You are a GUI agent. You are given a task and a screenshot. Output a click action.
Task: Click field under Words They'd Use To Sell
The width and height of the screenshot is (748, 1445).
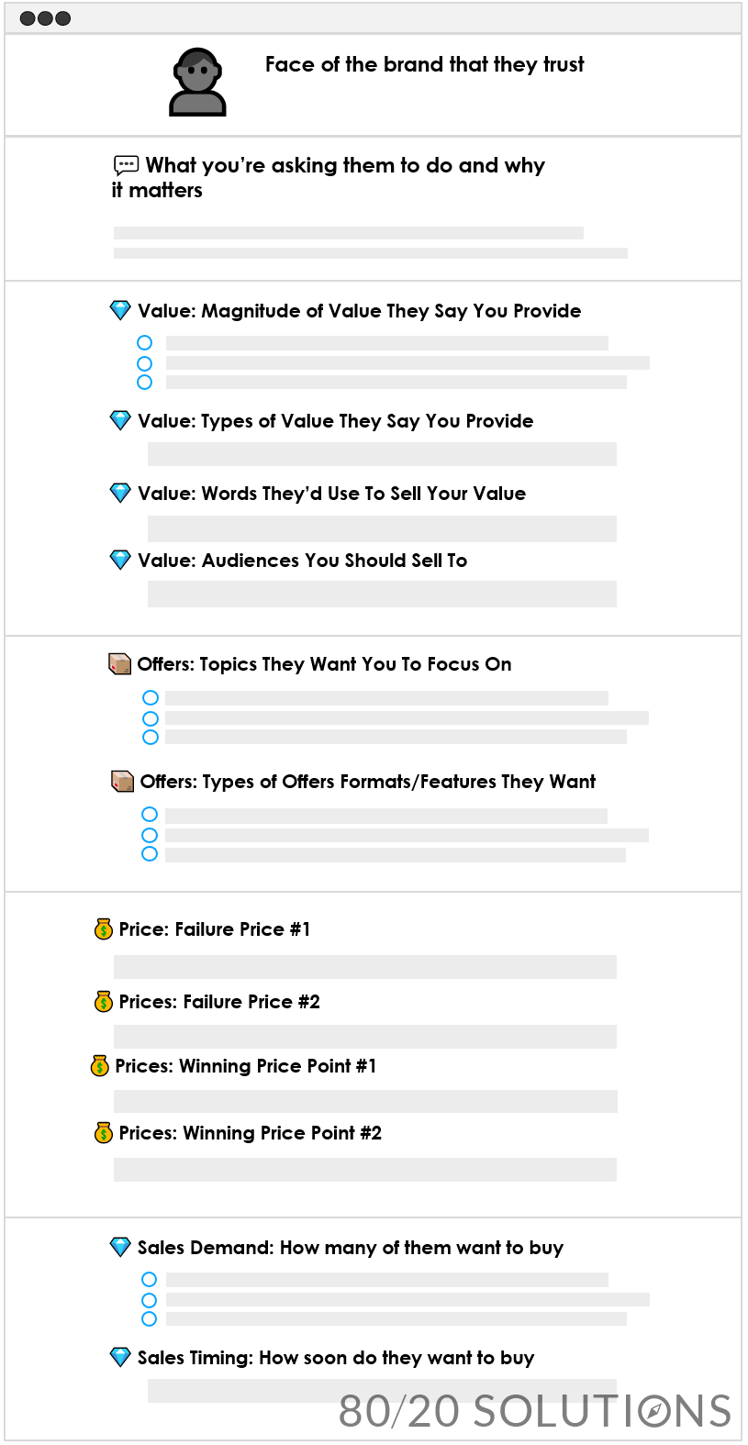382,528
